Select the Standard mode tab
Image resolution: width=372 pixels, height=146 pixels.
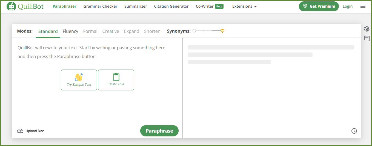coord(48,31)
